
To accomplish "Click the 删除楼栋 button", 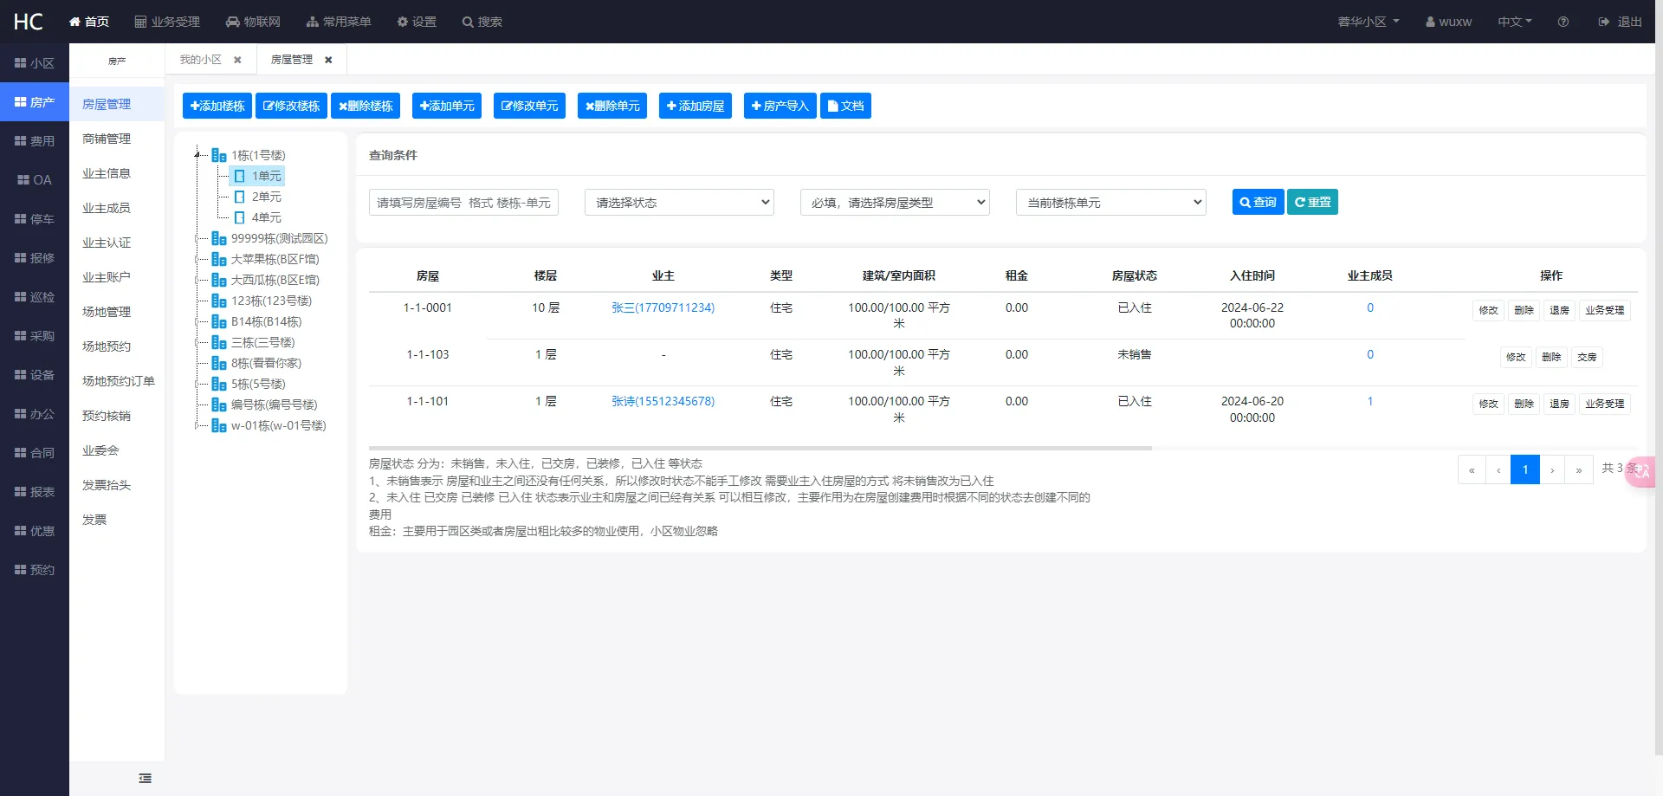I will coord(366,106).
